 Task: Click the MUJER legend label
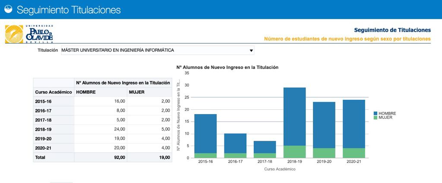click(x=385, y=118)
